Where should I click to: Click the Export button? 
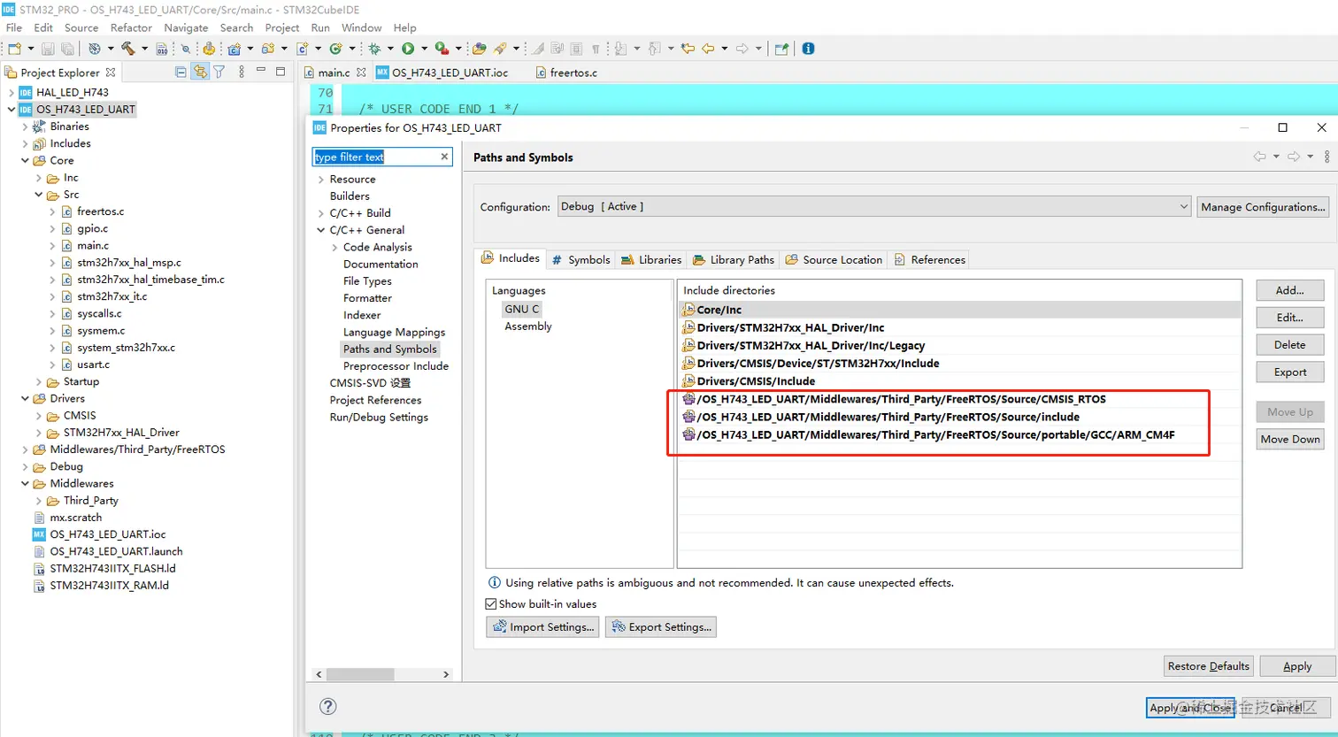coord(1289,372)
